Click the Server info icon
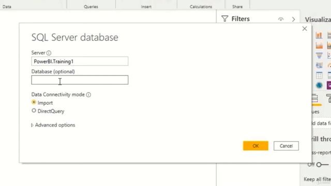 coord(49,53)
